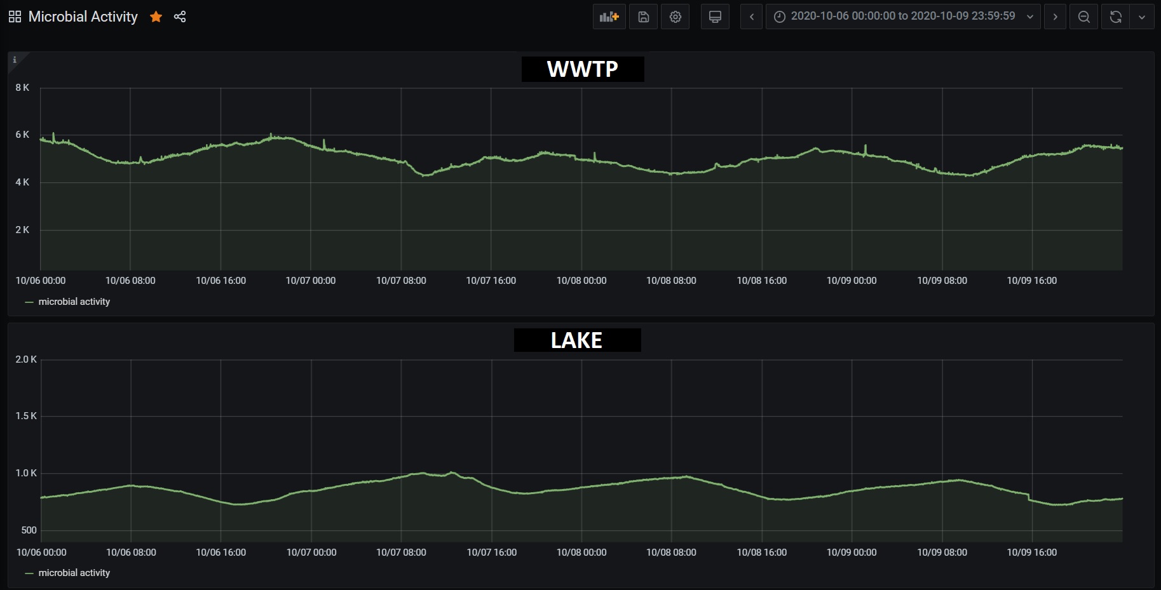Open the time range picker
This screenshot has height=590, width=1161.
click(902, 17)
